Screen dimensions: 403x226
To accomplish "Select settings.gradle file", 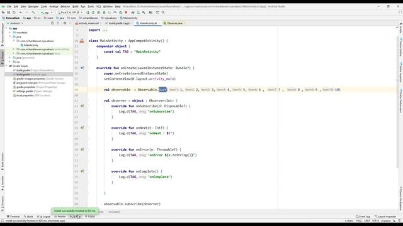I will pyautogui.click(x=32, y=91).
